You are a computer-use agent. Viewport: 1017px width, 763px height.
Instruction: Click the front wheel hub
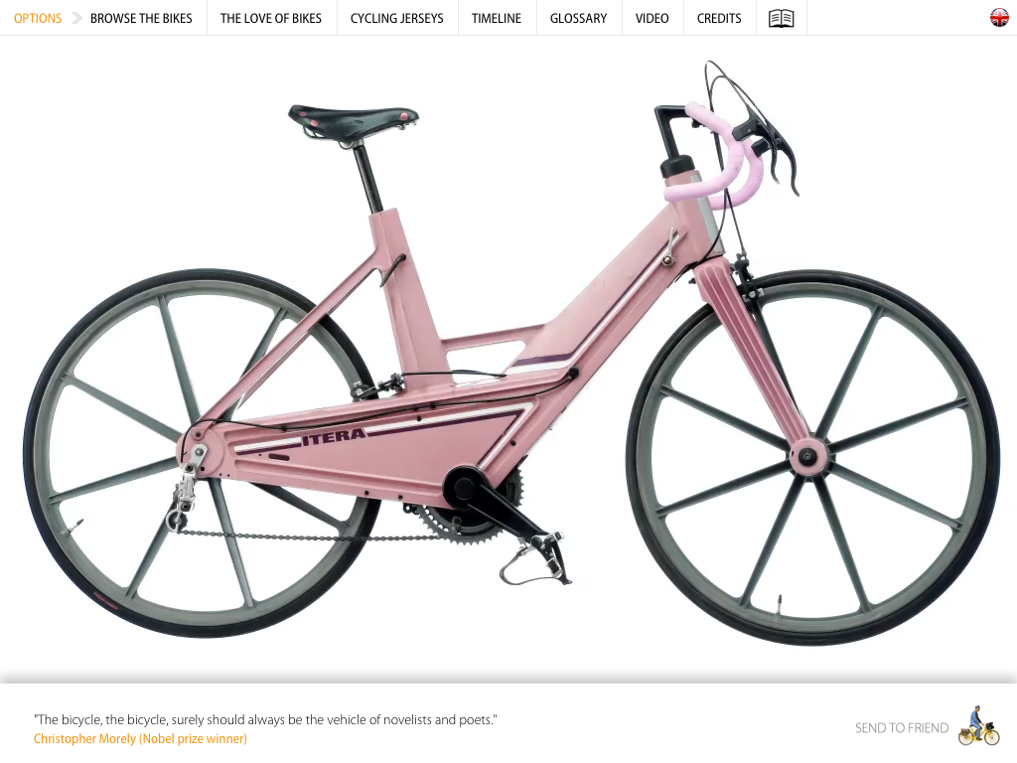[807, 456]
